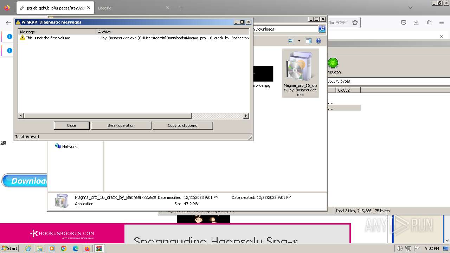Select the black jpg thumbnail in Explorer
The width and height of the screenshot is (450, 253).
pyautogui.click(x=263, y=73)
